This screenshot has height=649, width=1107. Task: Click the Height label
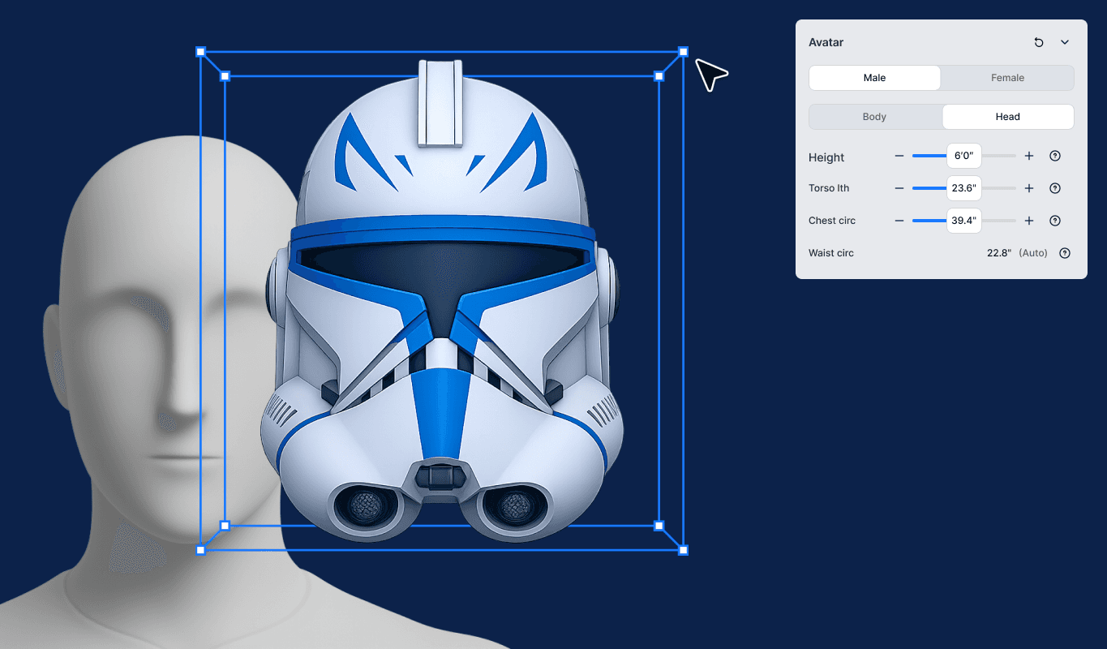pos(826,157)
